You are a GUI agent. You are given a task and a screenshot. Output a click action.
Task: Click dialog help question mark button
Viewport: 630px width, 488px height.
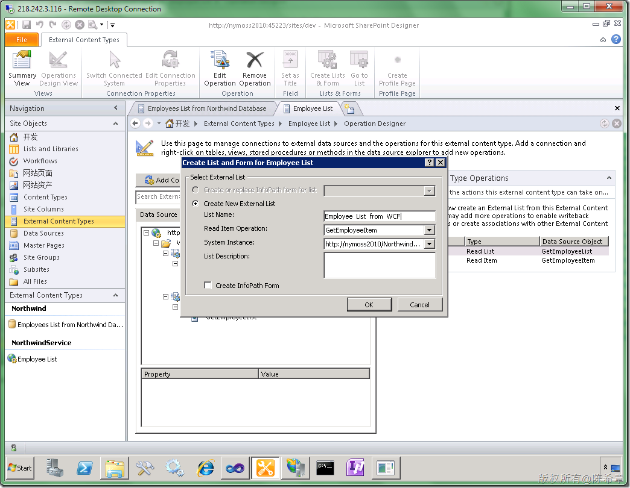click(430, 163)
